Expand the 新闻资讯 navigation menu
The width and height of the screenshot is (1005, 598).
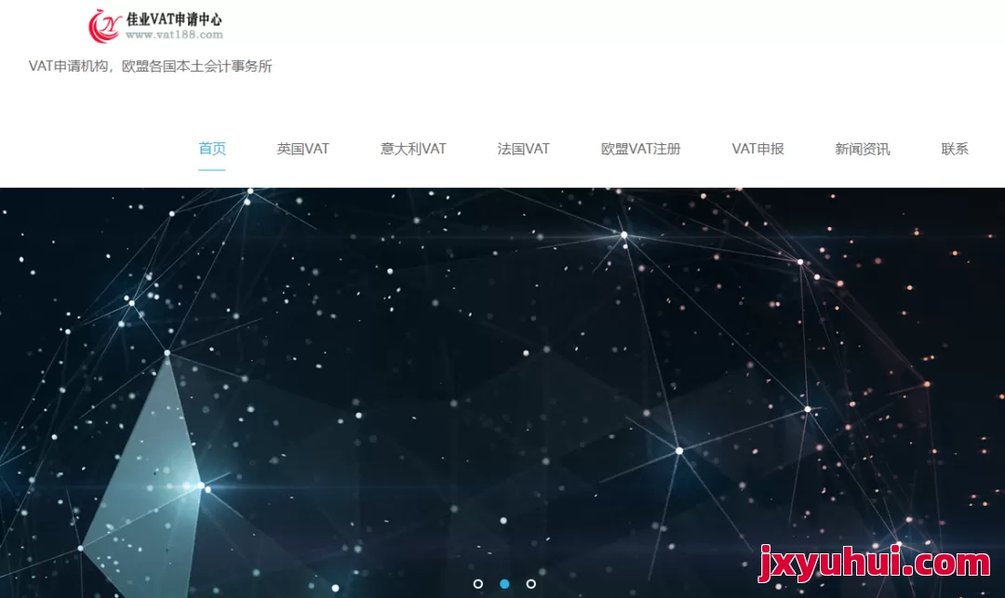coord(862,149)
